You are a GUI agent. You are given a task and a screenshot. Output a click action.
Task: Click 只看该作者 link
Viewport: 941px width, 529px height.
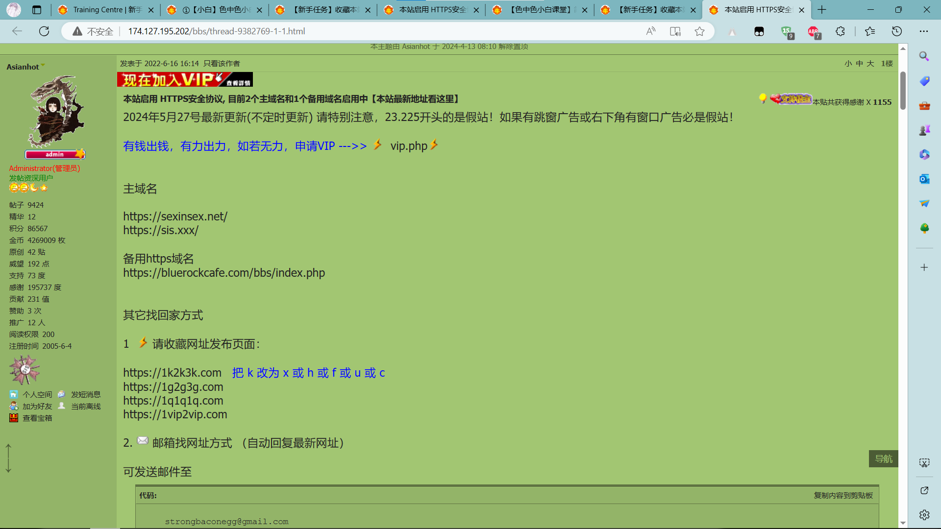[222, 64]
